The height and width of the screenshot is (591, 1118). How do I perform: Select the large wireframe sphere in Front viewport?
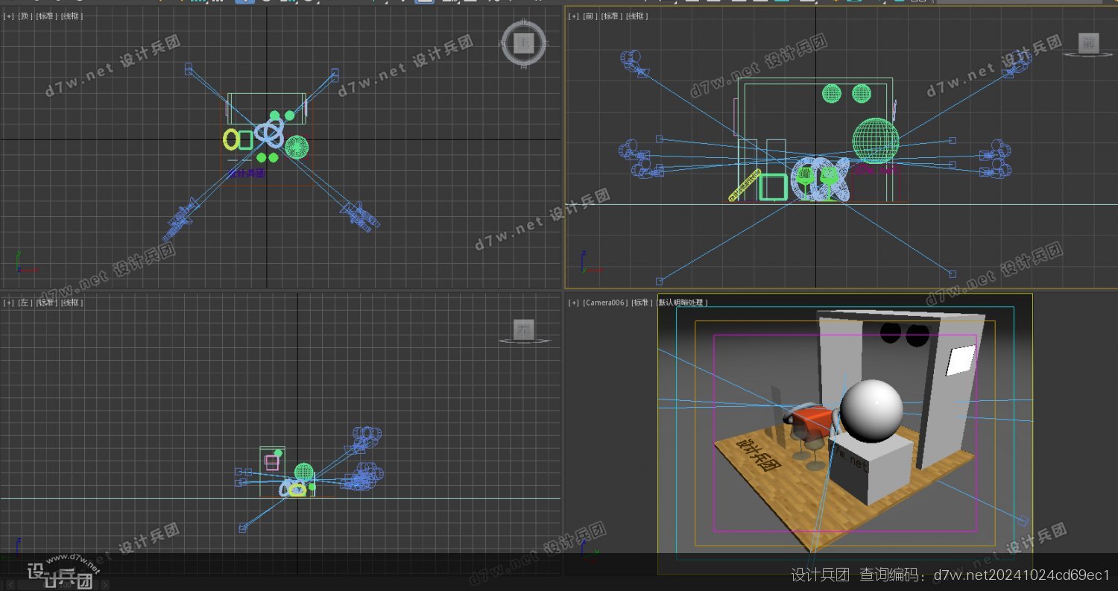point(876,141)
